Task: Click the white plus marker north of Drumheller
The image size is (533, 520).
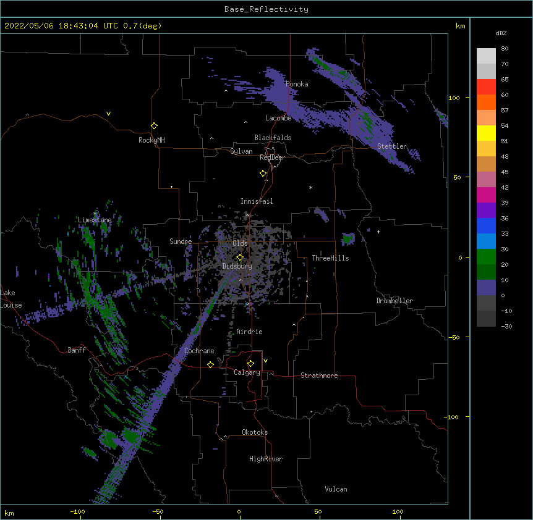Action: click(378, 232)
